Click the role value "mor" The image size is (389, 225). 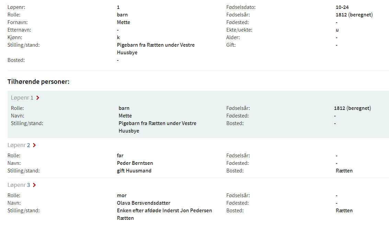[x=122, y=195]
